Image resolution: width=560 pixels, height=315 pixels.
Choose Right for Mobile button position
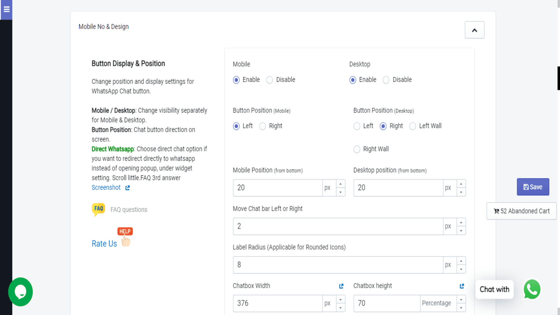(262, 126)
